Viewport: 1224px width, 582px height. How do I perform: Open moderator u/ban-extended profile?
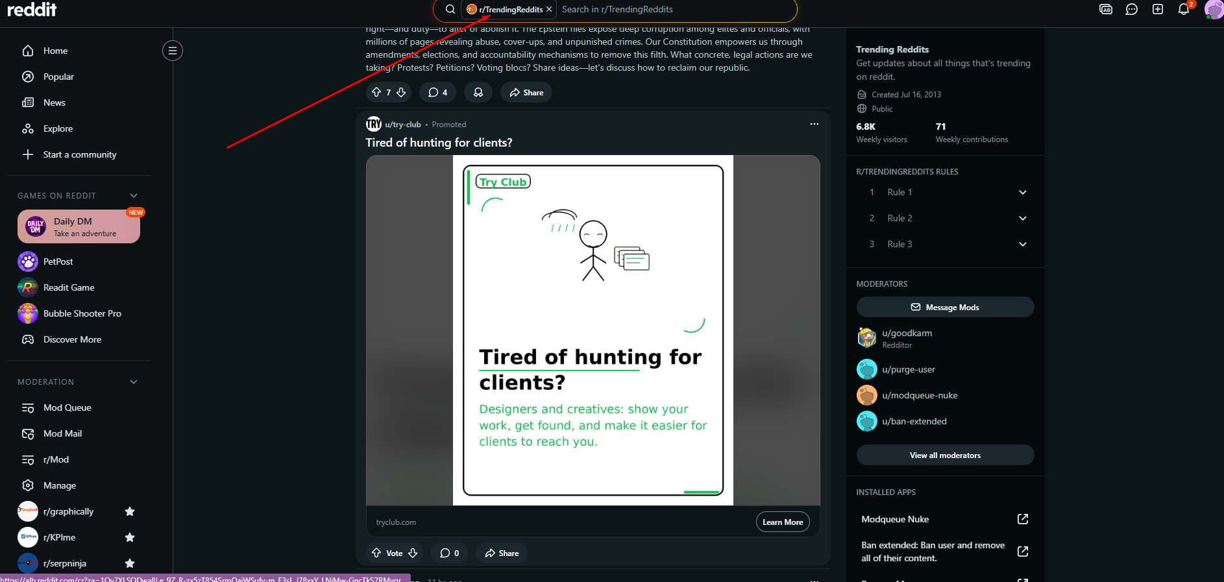pos(914,421)
